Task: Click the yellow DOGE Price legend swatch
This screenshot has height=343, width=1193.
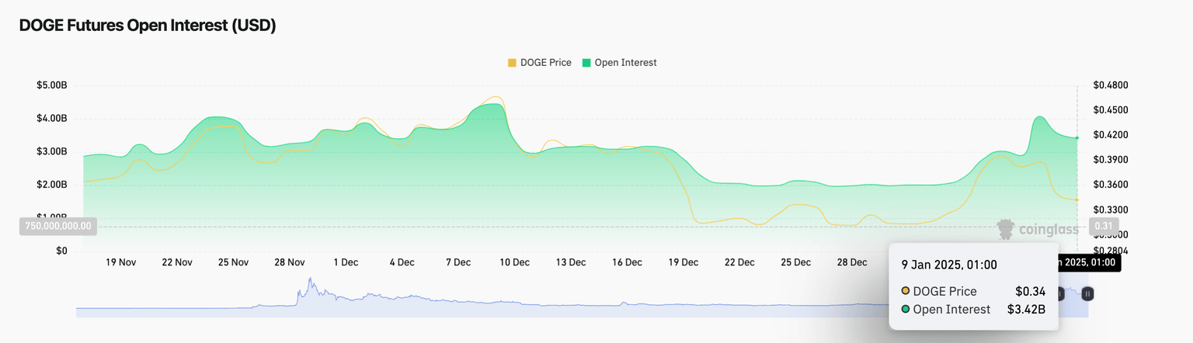Action: [512, 63]
